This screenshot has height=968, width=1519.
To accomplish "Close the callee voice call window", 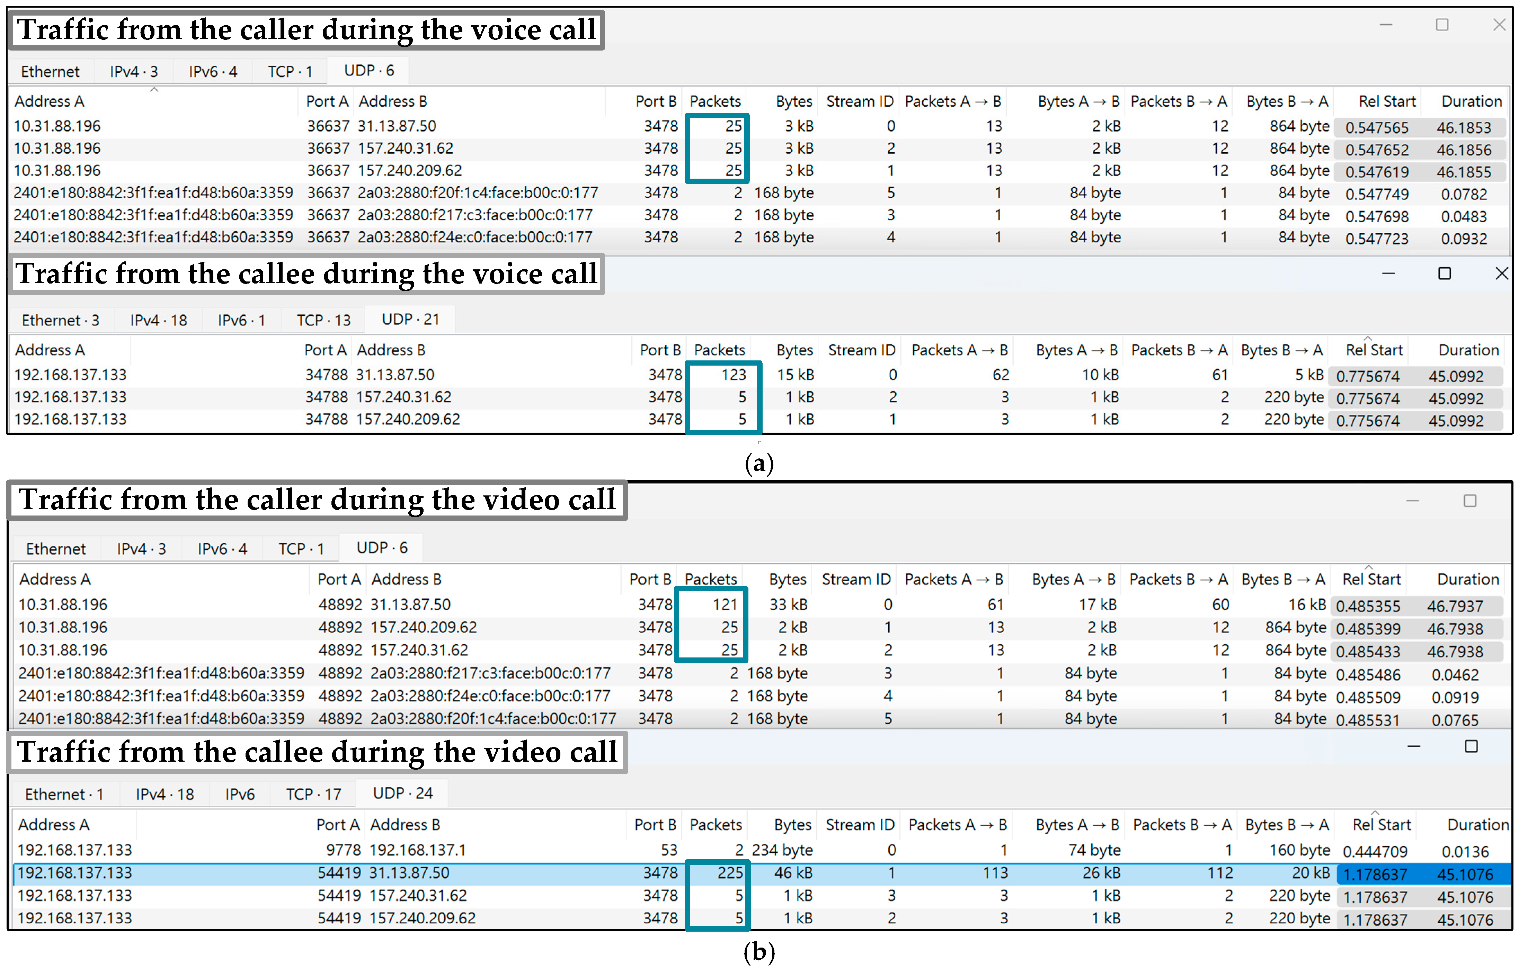I will coord(1501,274).
